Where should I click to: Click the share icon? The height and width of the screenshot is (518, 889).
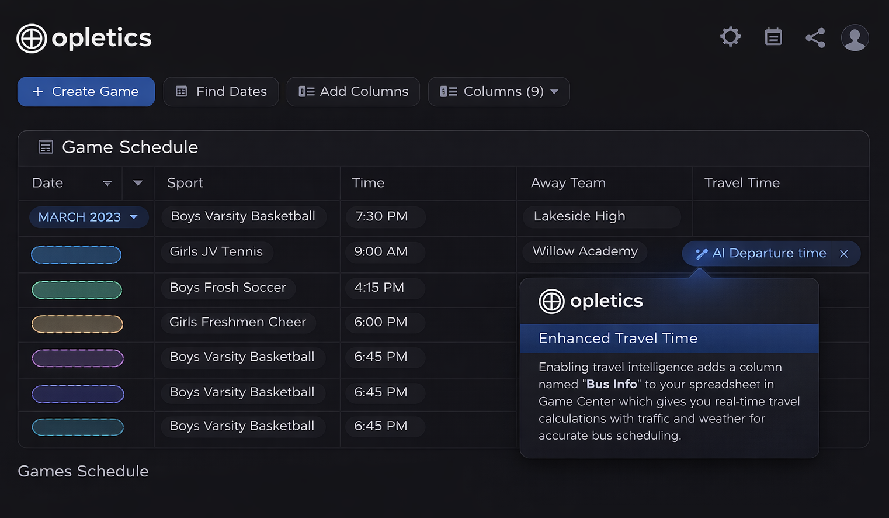[815, 38]
